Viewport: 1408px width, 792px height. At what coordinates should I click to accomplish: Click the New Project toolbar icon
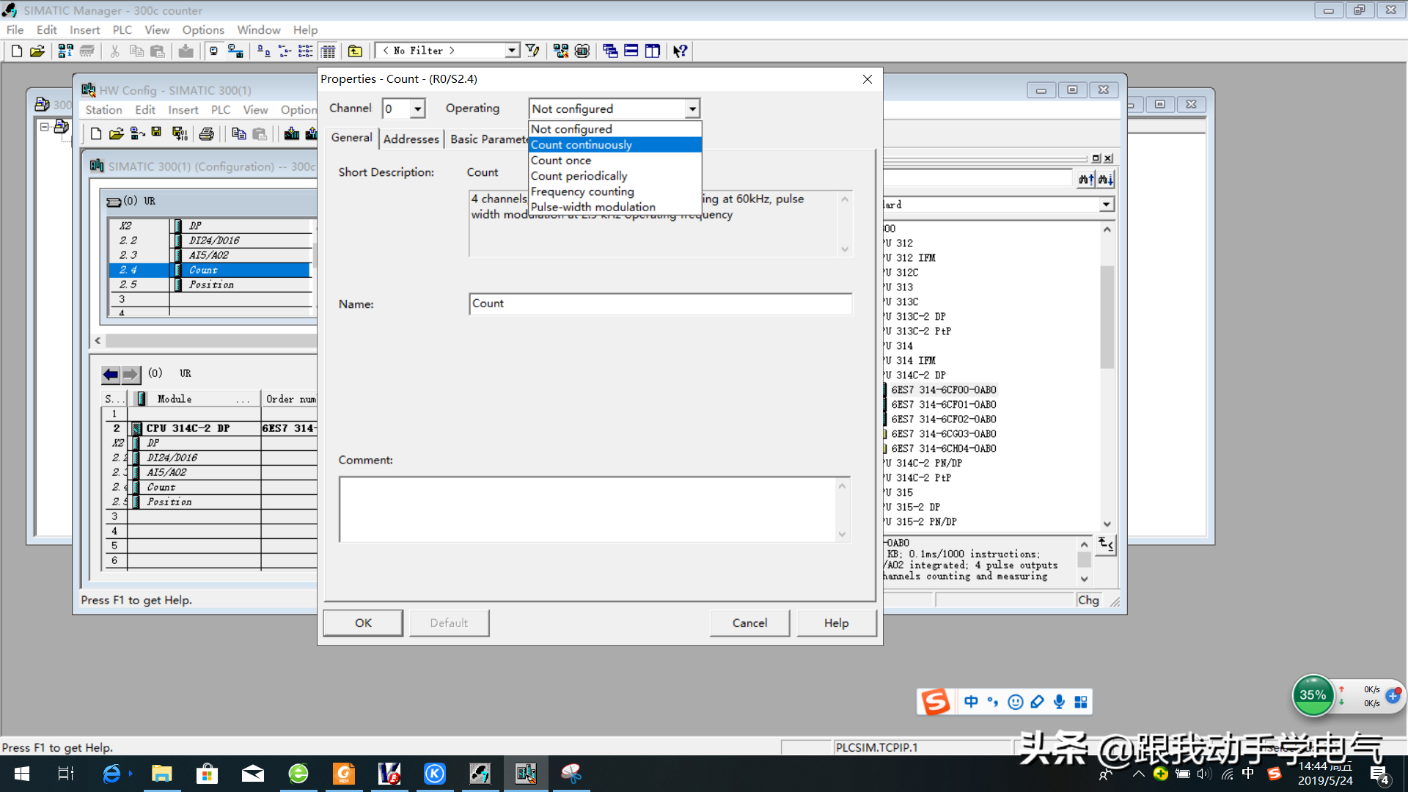[16, 51]
